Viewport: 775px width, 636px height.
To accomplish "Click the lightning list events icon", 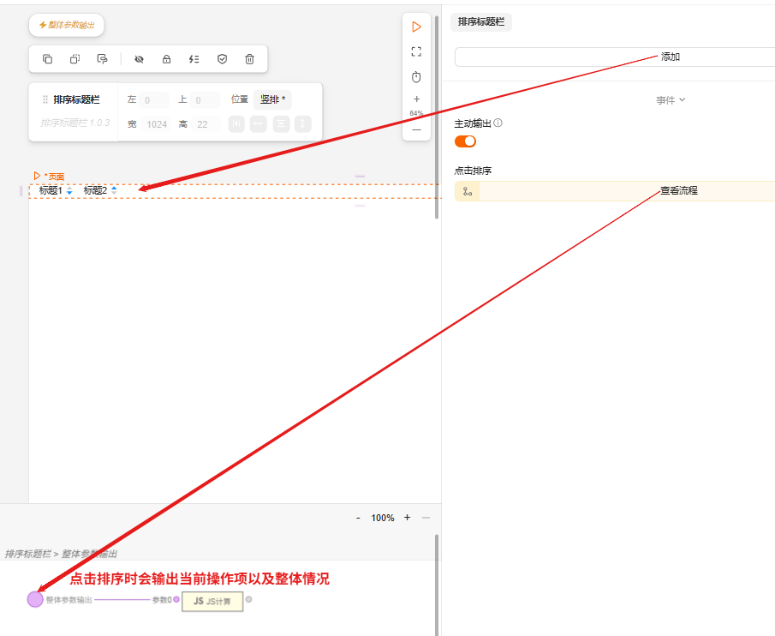I will click(194, 59).
